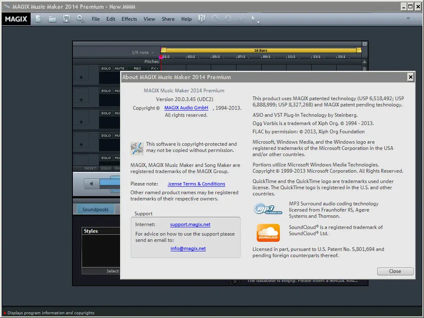This screenshot has height=318, width=424.
Task: Click the X on the About dialog's title bar
Action: click(x=410, y=77)
